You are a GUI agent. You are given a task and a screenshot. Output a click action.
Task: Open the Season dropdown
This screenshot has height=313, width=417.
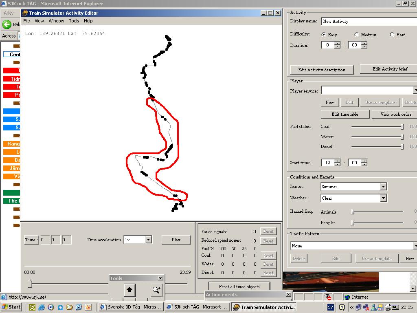(x=383, y=187)
